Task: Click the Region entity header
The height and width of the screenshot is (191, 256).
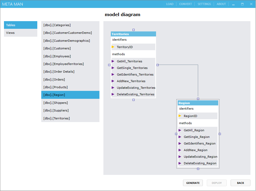Action: pyautogui.click(x=198, y=103)
